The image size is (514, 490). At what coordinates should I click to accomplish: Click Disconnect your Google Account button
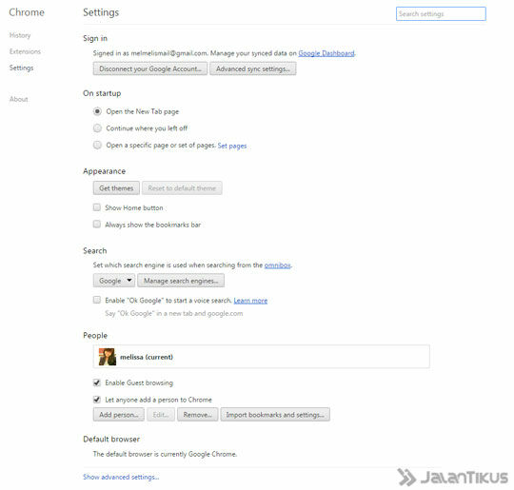coord(150,69)
